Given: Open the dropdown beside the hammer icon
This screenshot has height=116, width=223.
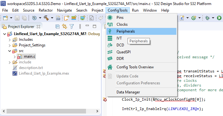Looking at the screenshot, I should tap(52, 18).
